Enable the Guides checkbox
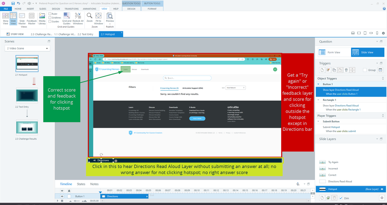The width and height of the screenshot is (387, 205). point(50,21)
